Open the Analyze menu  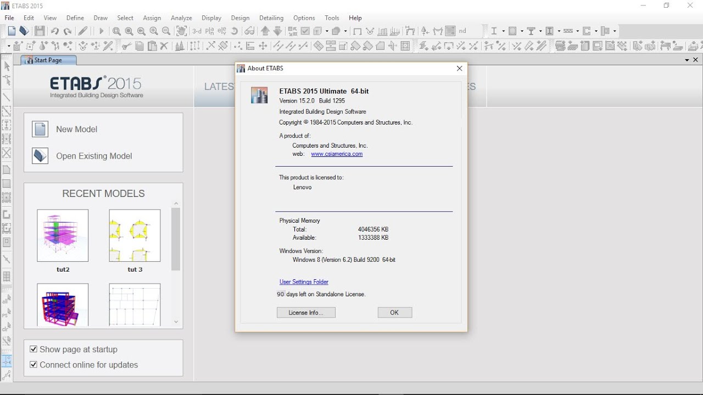pyautogui.click(x=181, y=18)
